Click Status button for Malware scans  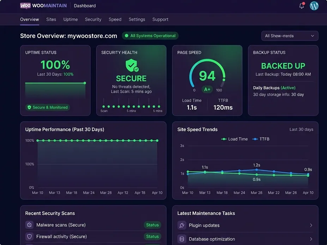coord(152,225)
